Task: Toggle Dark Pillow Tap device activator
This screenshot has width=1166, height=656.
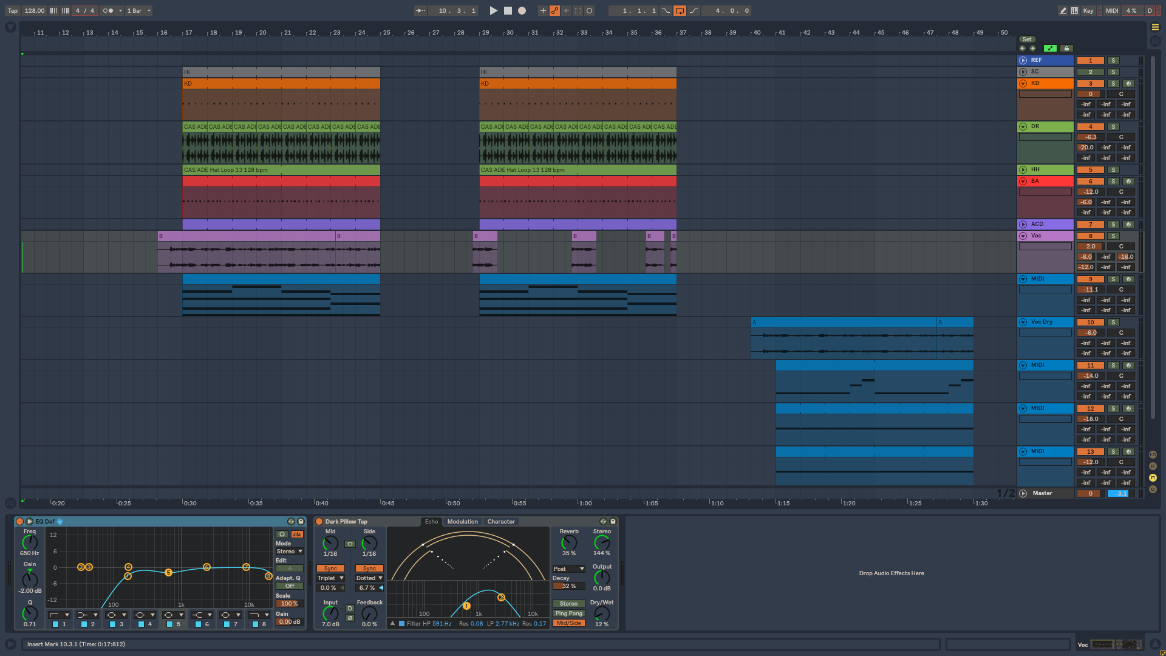Action: [319, 522]
